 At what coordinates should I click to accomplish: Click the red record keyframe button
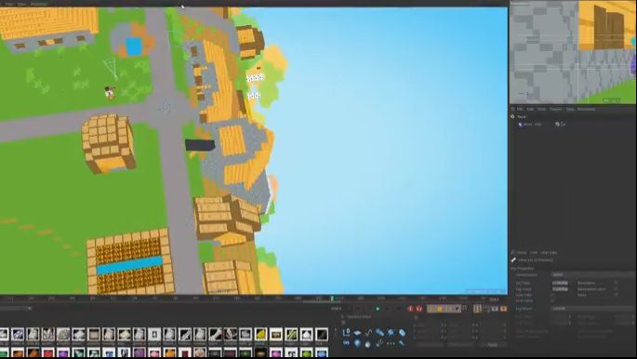[x=411, y=309]
